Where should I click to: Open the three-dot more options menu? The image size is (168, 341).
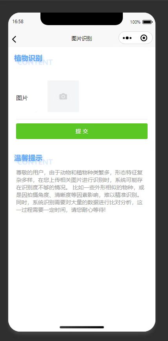(127, 38)
